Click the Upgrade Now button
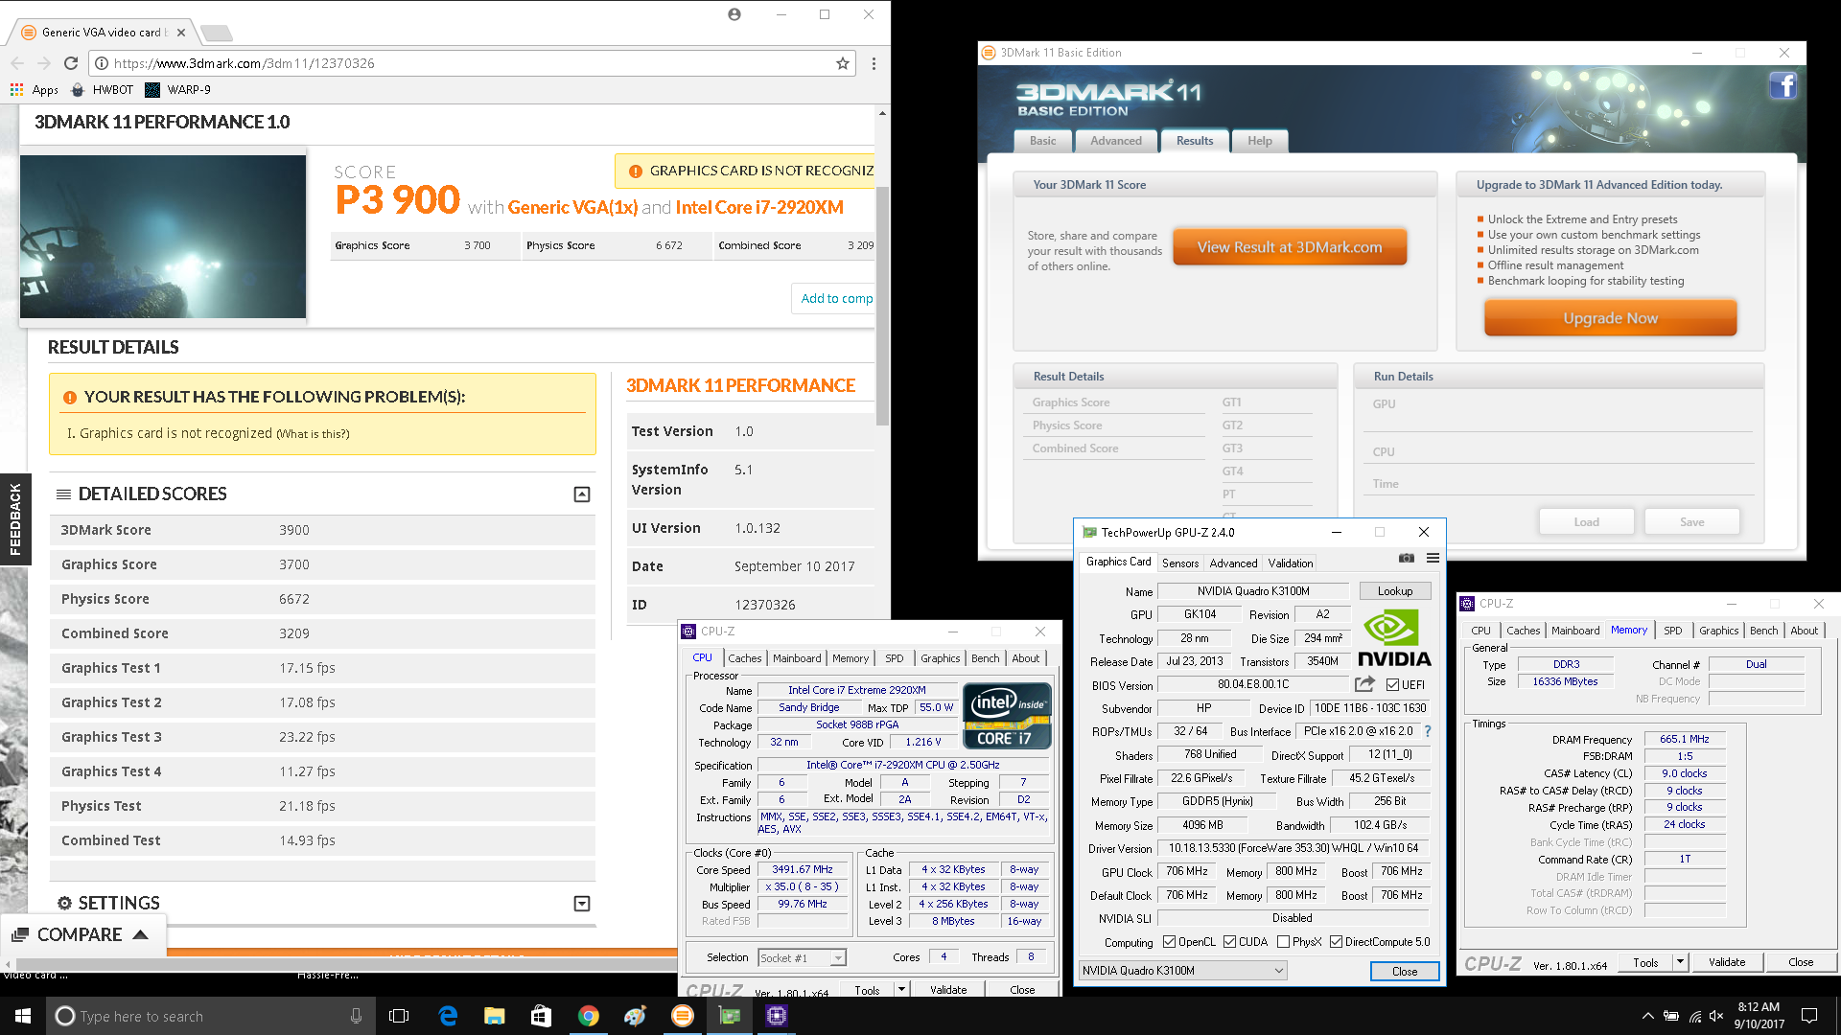Screen dimensions: 1841x1035 [x=1611, y=318]
